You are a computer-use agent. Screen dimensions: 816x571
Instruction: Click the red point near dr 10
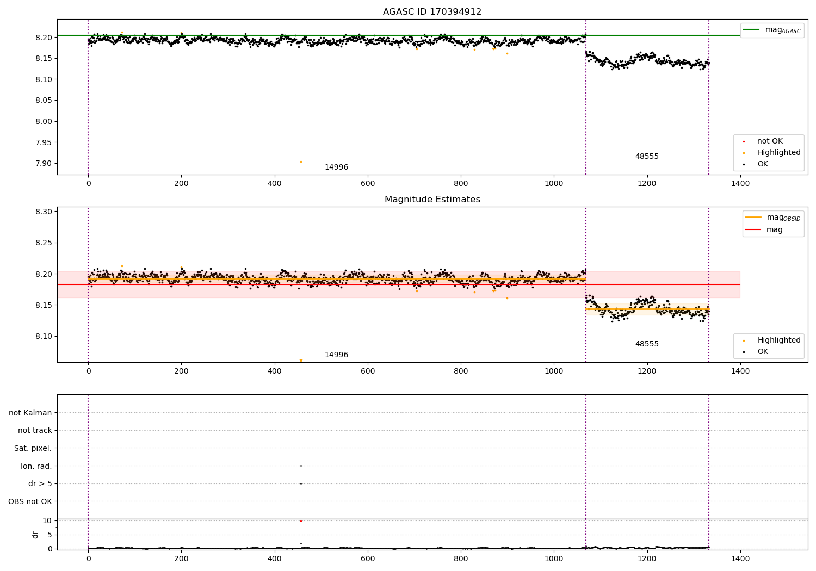(301, 521)
